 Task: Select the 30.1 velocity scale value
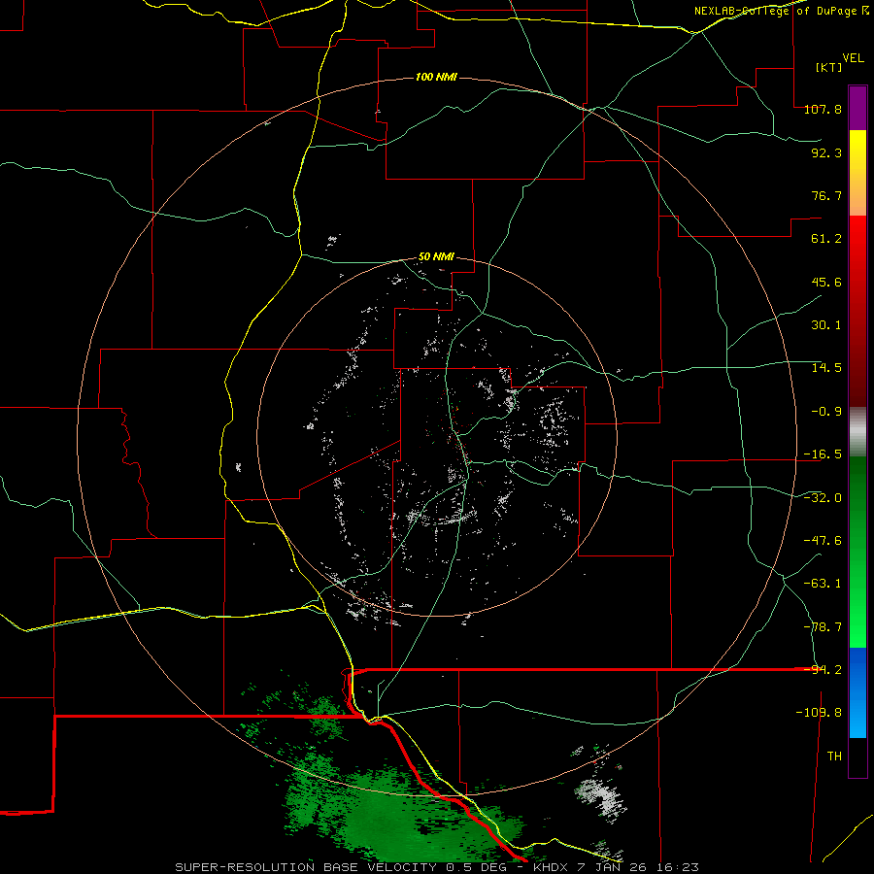pos(826,325)
